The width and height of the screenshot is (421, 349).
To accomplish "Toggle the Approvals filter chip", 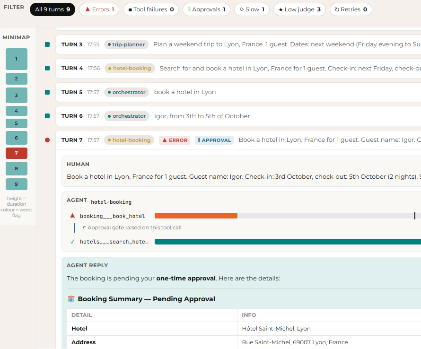I will (x=206, y=9).
